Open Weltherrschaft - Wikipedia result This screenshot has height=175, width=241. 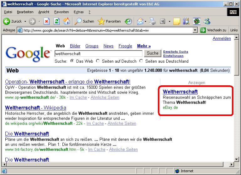(35, 108)
